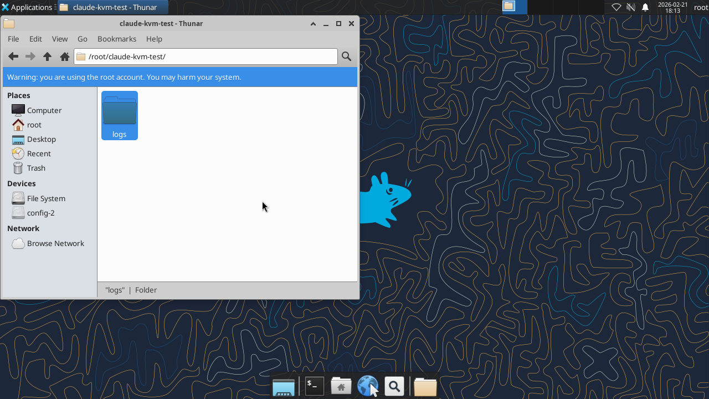709x399 pixels.
Task: Open the Bookmarks menu
Action: [x=116, y=39]
